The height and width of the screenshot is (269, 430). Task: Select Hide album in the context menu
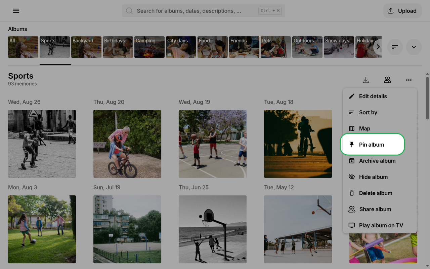[380, 177]
